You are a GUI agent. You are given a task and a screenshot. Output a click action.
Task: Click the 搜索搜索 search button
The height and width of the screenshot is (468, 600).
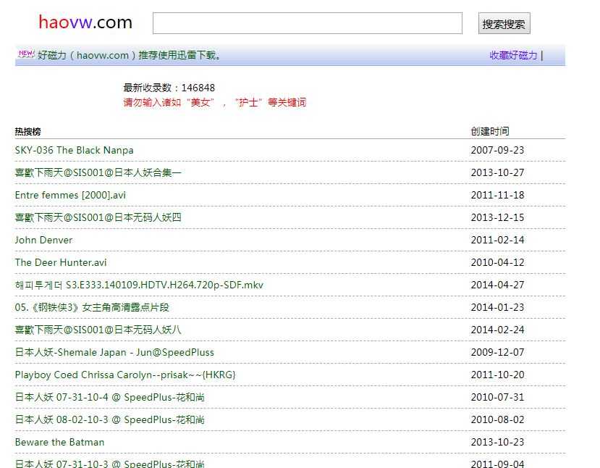[504, 24]
